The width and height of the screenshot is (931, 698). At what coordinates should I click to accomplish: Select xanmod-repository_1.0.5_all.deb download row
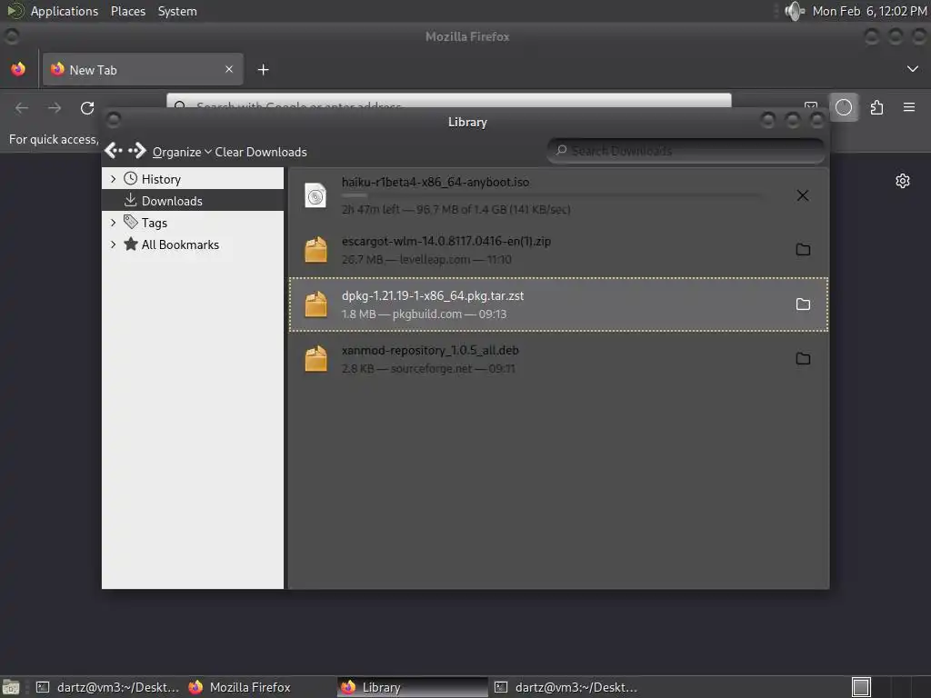click(558, 358)
